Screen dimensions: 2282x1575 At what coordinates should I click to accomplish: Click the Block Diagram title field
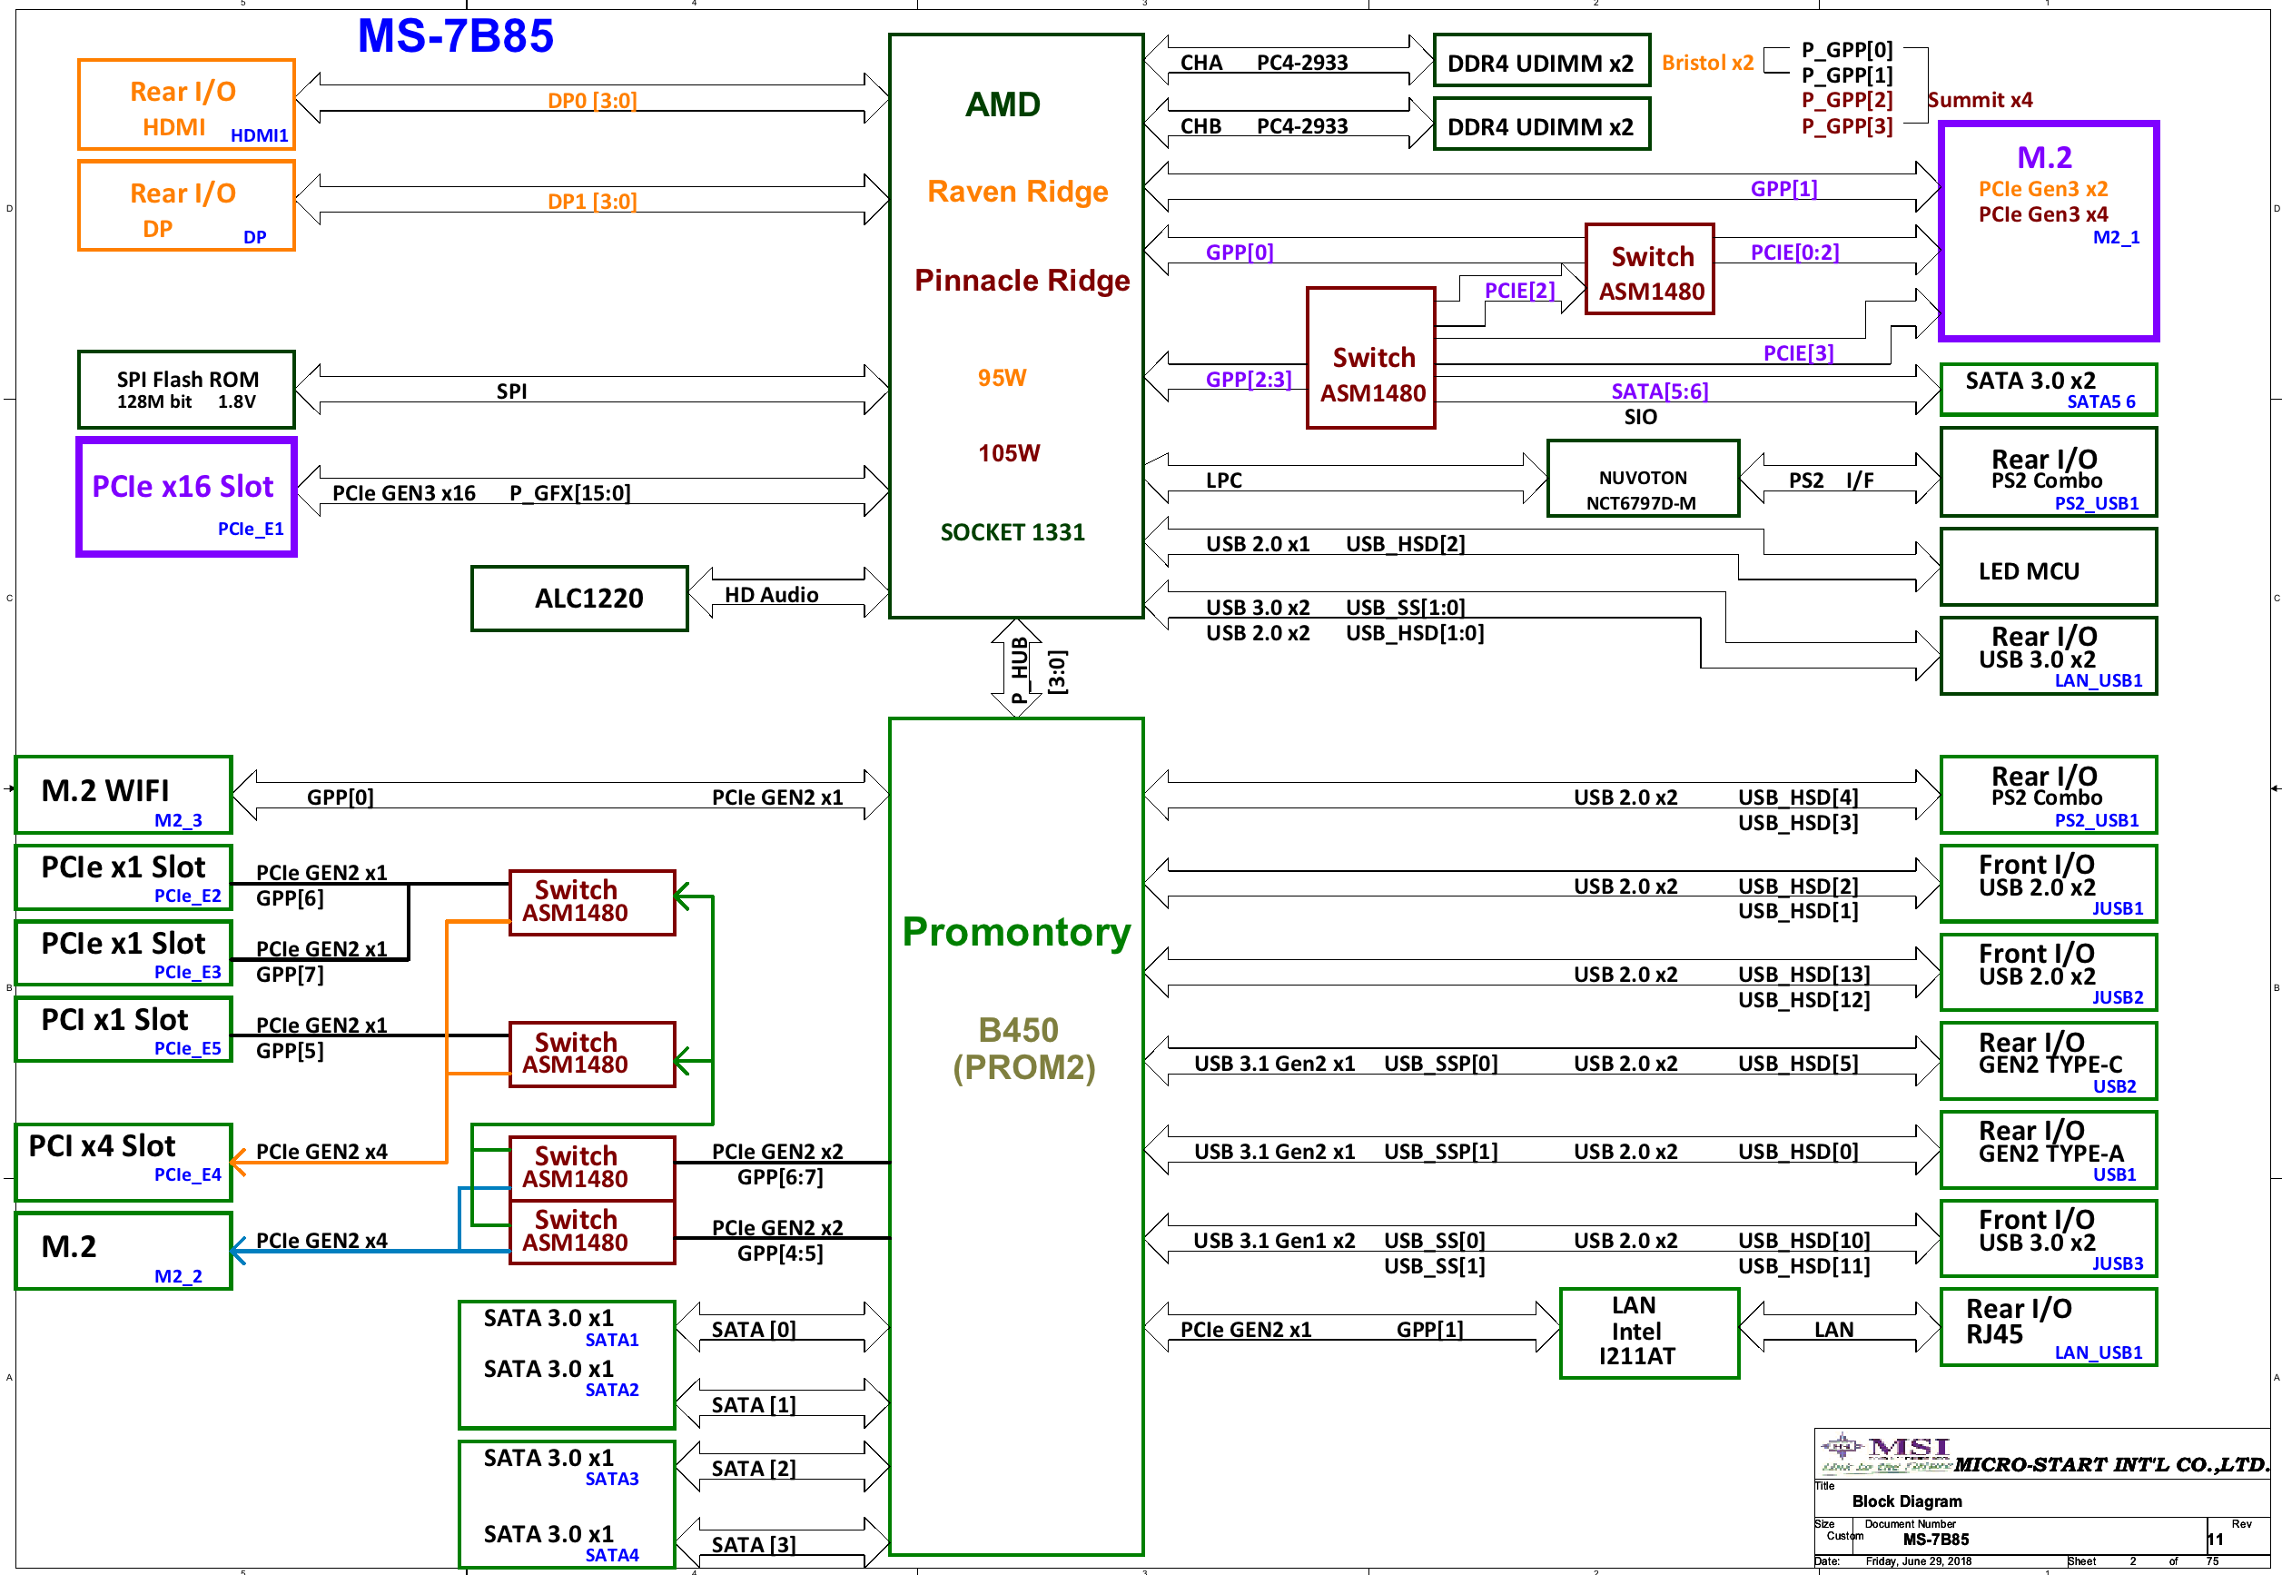[1907, 1502]
